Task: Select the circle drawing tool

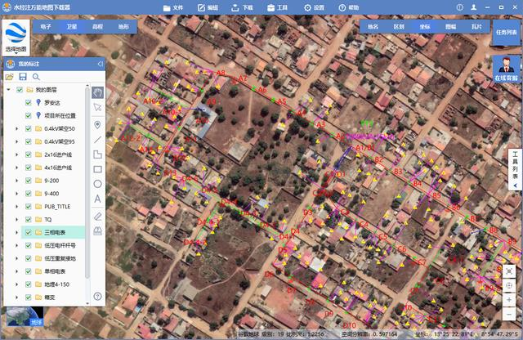Action: coord(97,184)
